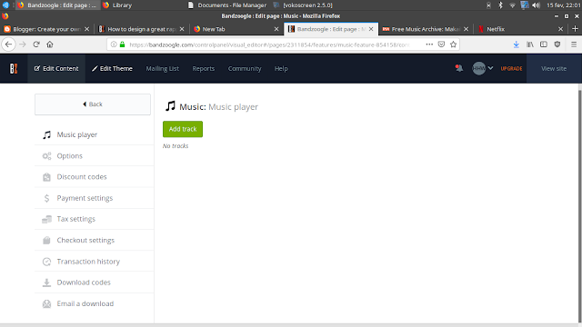
Task: Click the HHW user avatar
Action: [479, 69]
